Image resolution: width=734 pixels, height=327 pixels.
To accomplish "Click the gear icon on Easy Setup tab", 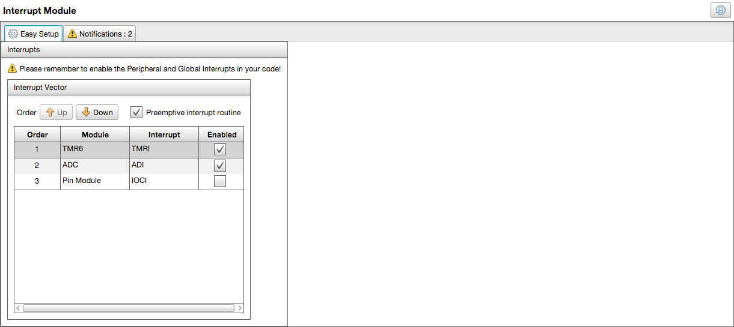I will point(13,34).
